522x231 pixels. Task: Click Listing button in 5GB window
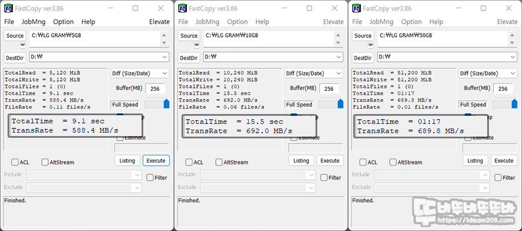[x=127, y=160]
